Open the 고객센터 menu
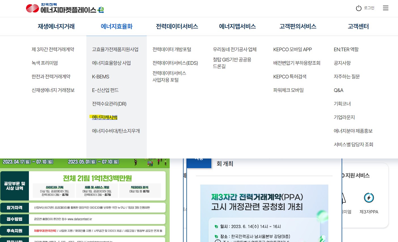Image resolution: width=398 pixels, height=242 pixels. click(x=358, y=26)
